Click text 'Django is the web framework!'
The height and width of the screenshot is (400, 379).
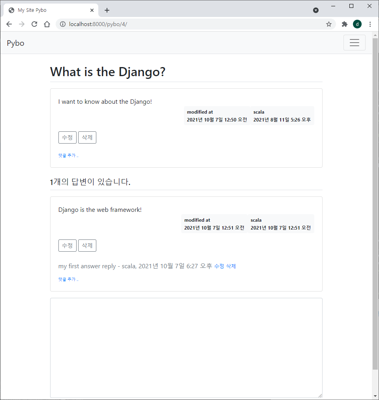tap(100, 210)
